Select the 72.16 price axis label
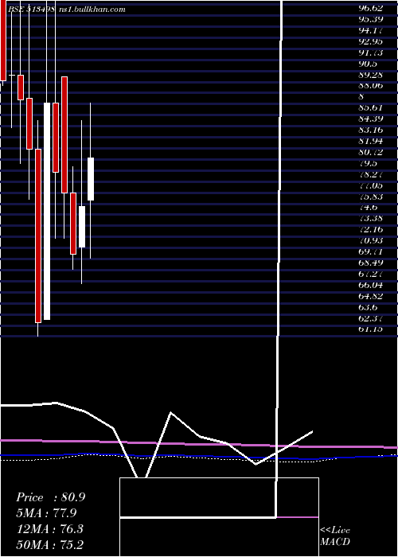 coord(371,229)
